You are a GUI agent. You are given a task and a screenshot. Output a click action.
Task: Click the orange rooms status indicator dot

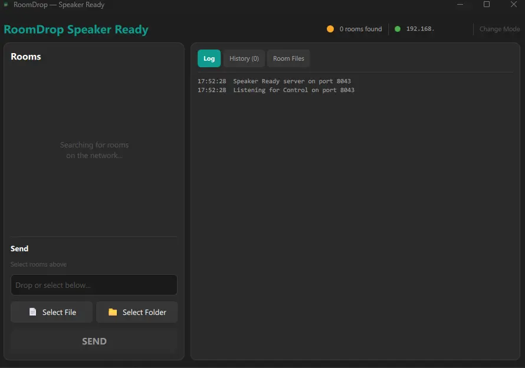pos(330,29)
